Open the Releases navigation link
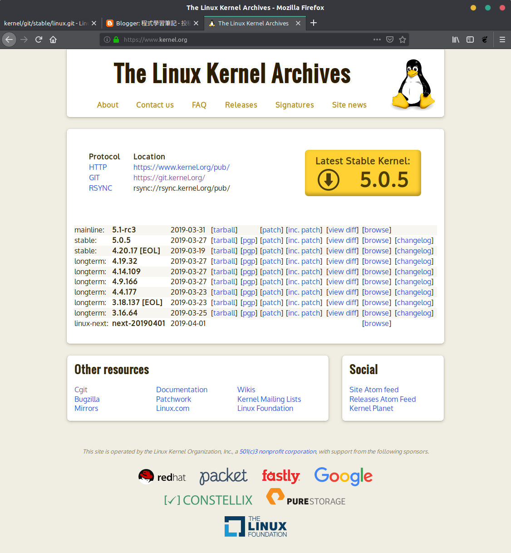The height and width of the screenshot is (553, 511). (241, 105)
